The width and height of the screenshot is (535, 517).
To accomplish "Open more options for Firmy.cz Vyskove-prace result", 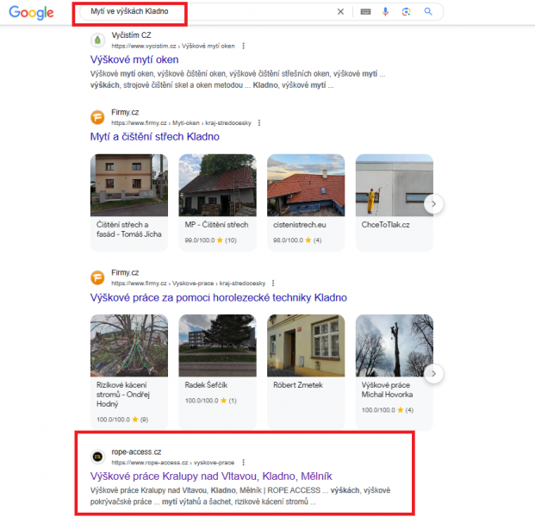I will point(273,283).
